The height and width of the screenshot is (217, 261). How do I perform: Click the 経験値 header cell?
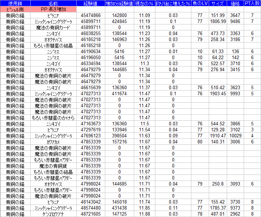tap(91, 3)
